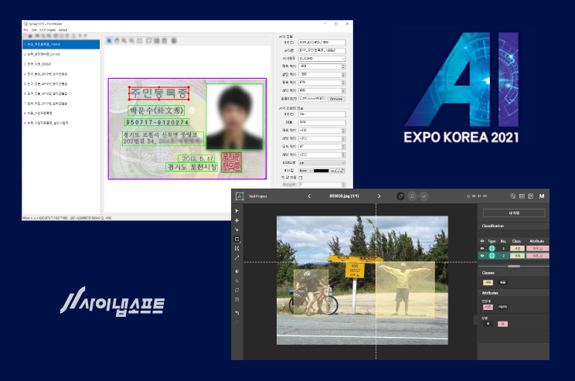Tick the checkbox below the black color swatch

coord(301,178)
